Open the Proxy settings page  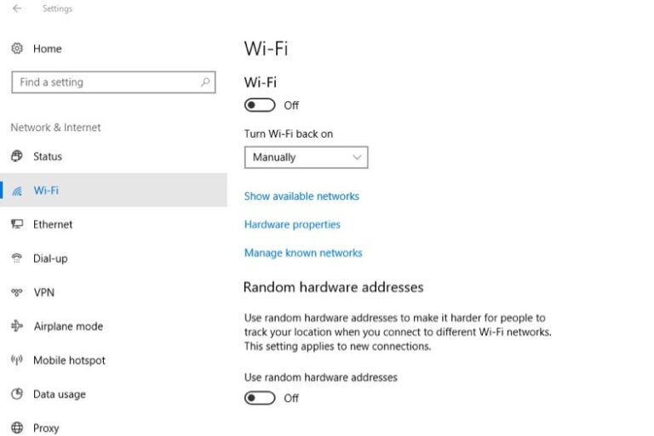click(x=46, y=428)
